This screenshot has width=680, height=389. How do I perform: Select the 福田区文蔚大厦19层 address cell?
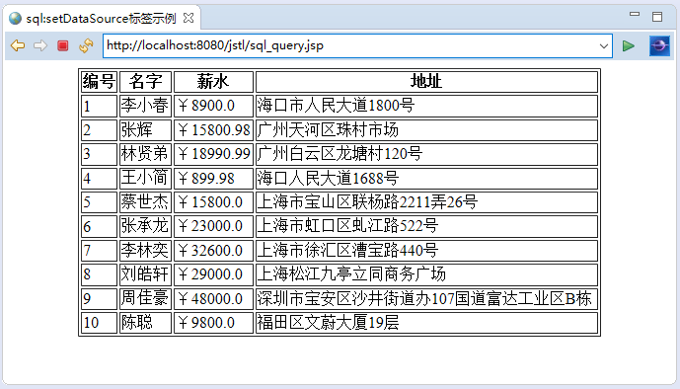pyautogui.click(x=426, y=323)
